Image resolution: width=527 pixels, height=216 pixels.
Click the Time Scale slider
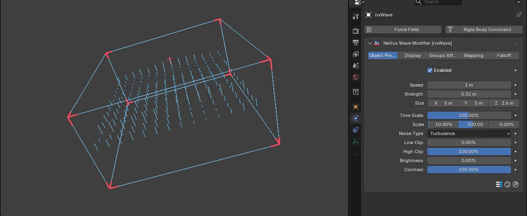[469, 115]
